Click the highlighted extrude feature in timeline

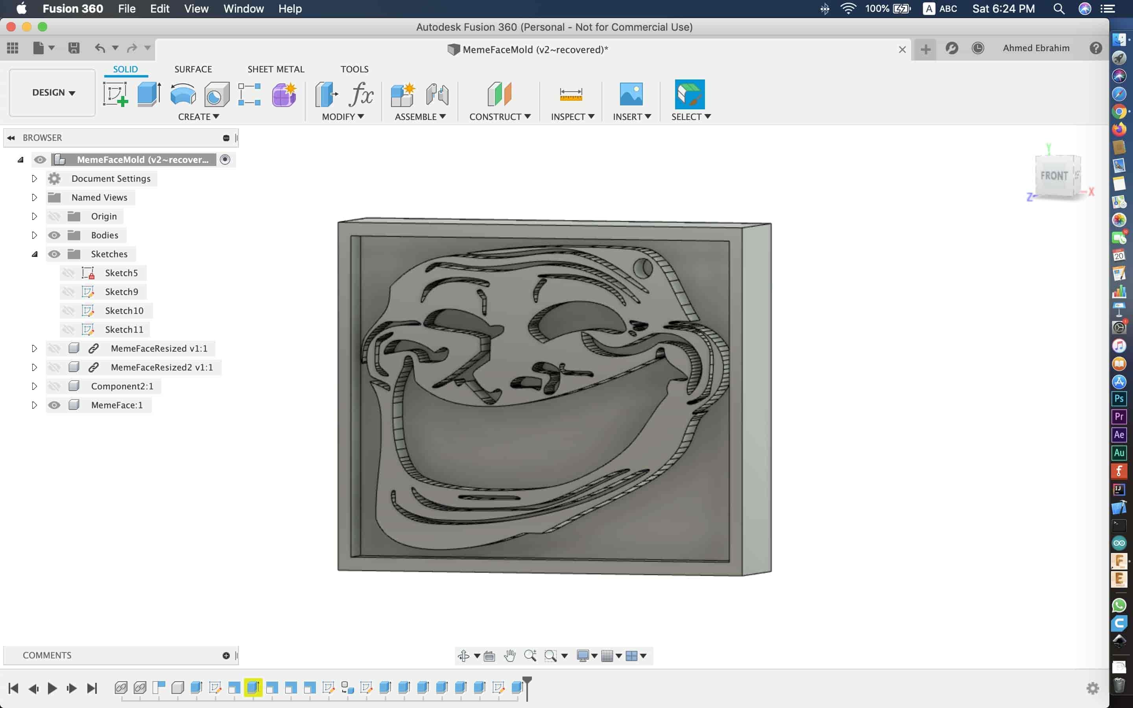point(253,688)
